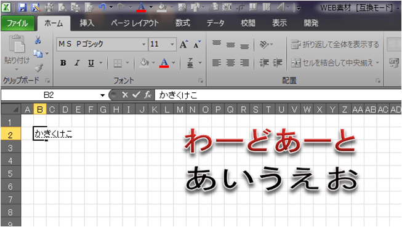Decrease font size with small A icon

click(197, 44)
